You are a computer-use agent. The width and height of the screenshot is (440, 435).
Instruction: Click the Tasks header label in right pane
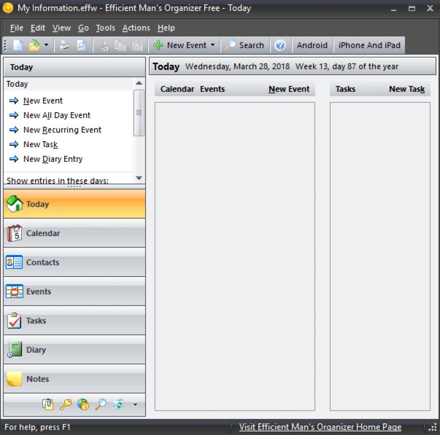[345, 89]
